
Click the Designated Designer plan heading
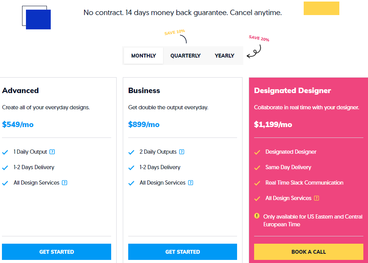tap(292, 90)
